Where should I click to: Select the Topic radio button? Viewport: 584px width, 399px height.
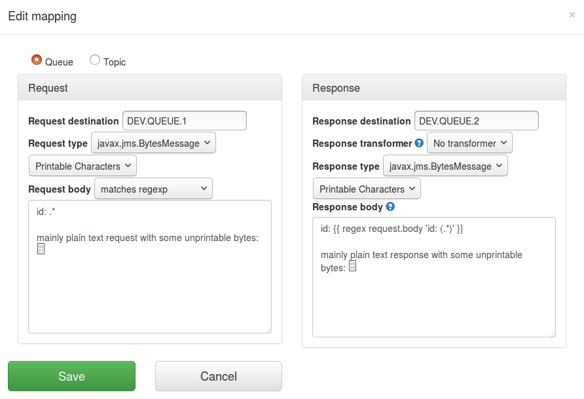94,60
